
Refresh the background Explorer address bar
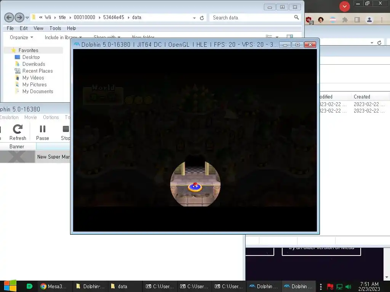click(379, 43)
